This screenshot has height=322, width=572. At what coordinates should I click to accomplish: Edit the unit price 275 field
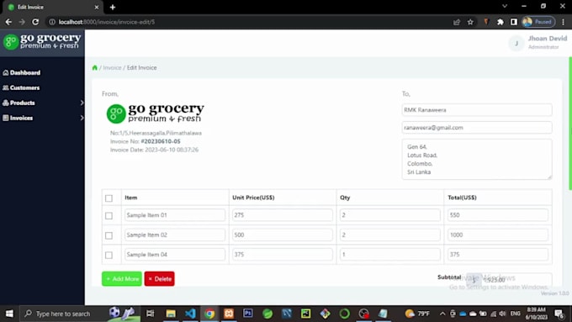coord(283,215)
